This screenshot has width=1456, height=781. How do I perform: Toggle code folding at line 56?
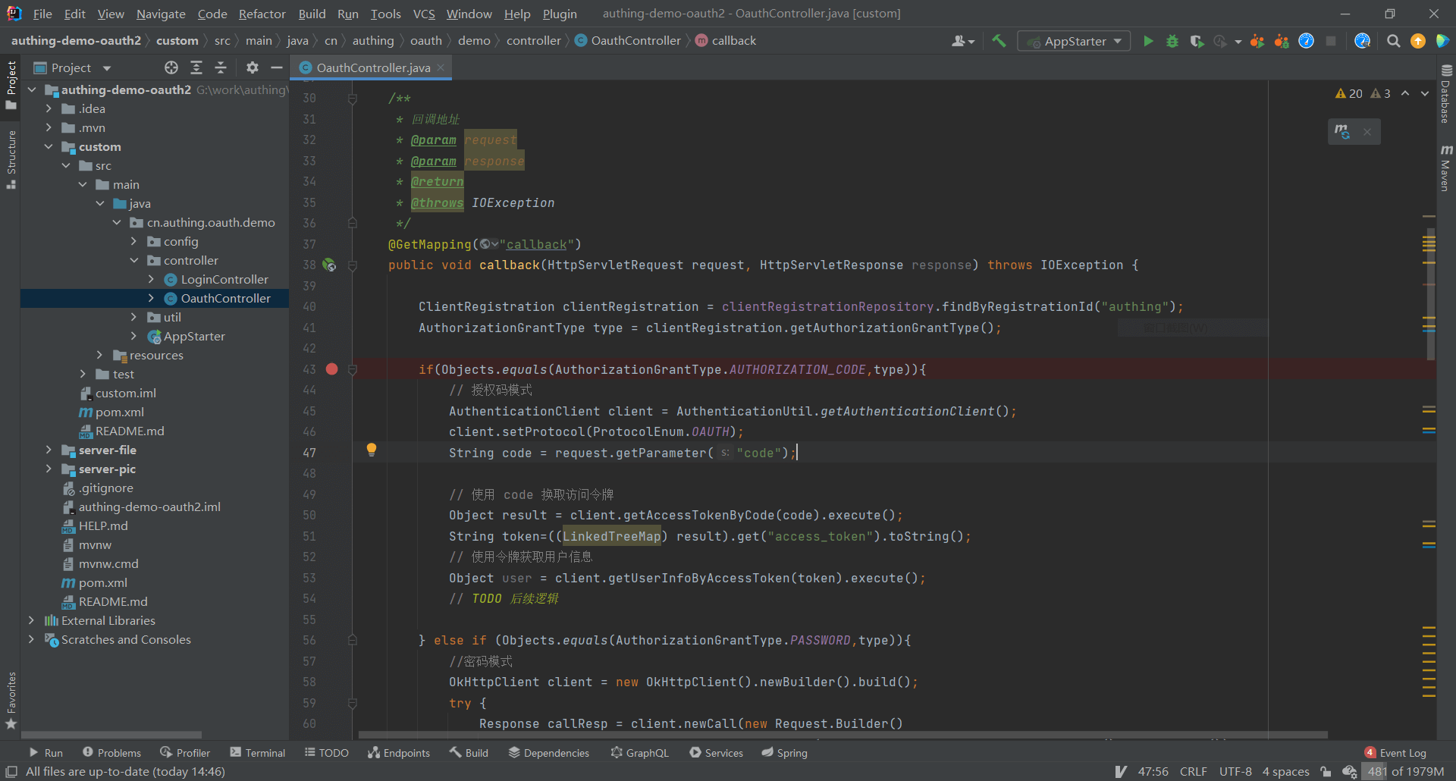click(353, 641)
